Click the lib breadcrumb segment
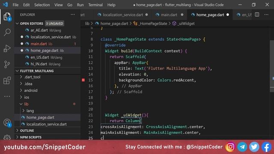The width and height of the screenshot is (274, 154). [87, 24]
